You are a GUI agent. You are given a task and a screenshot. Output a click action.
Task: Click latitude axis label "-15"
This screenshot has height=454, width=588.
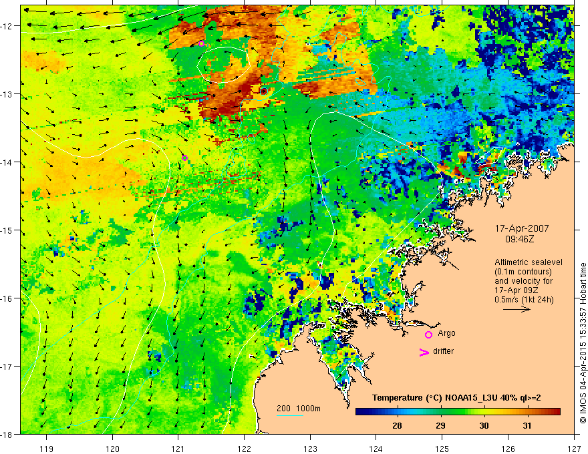(7, 230)
